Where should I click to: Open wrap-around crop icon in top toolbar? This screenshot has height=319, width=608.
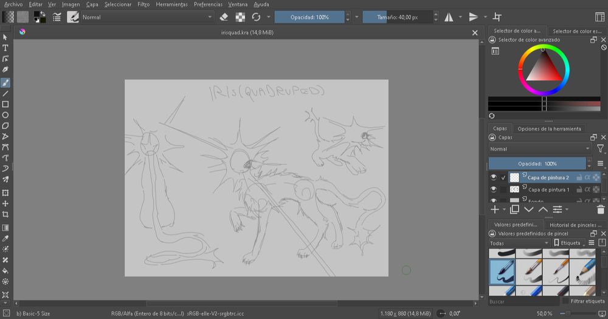(497, 17)
